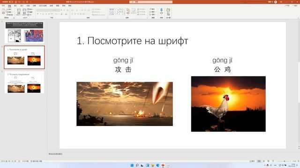Click the Save icon in title bar

[x=15, y=2]
